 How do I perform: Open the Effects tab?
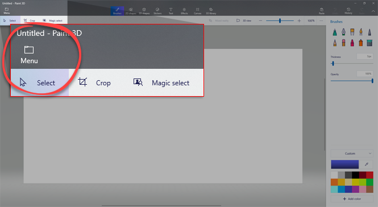click(x=184, y=11)
